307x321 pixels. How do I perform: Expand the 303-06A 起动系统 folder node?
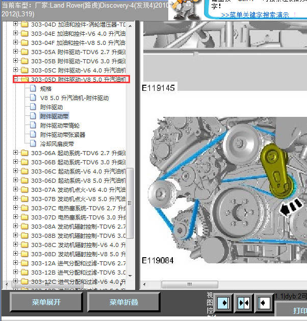(15, 153)
